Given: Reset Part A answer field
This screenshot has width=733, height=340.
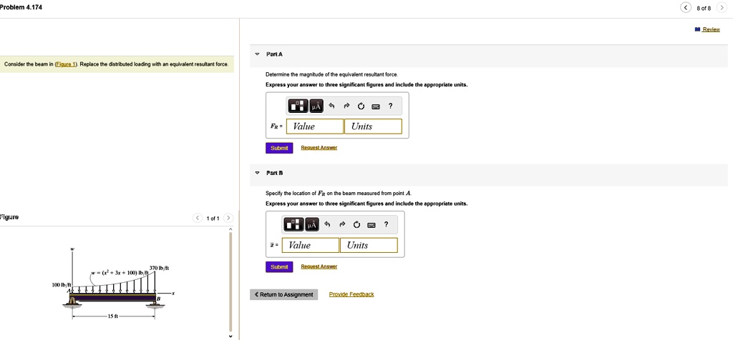Looking at the screenshot, I should click(361, 106).
